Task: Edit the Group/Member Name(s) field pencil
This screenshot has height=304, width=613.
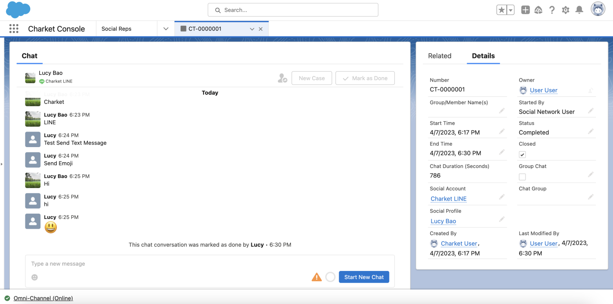Action: click(x=502, y=111)
